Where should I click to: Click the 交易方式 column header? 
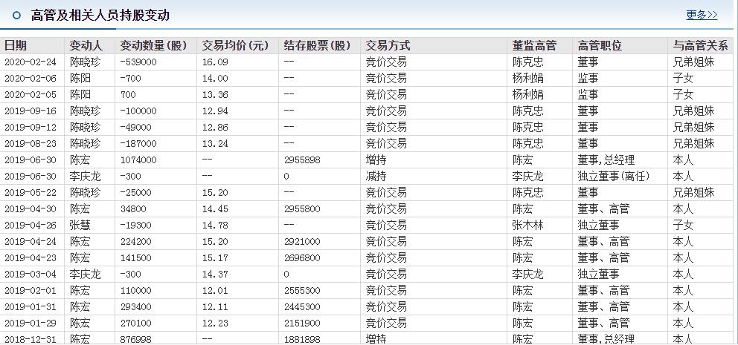coord(388,45)
